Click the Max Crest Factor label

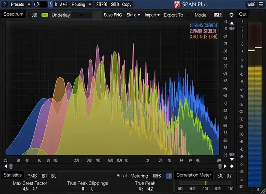click(x=30, y=183)
